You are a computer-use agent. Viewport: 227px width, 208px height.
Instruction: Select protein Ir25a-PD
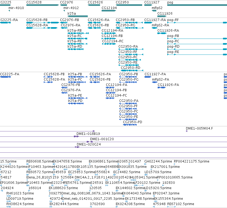(75, 101)
